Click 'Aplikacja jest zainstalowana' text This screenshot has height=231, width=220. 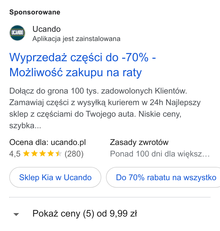pos(76,39)
